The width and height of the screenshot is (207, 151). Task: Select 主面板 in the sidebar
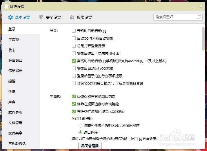tap(21, 40)
